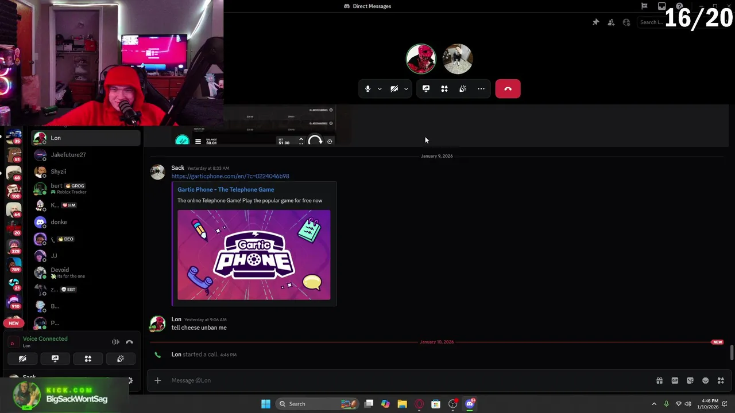Click Voice Connected status text

(x=45, y=338)
